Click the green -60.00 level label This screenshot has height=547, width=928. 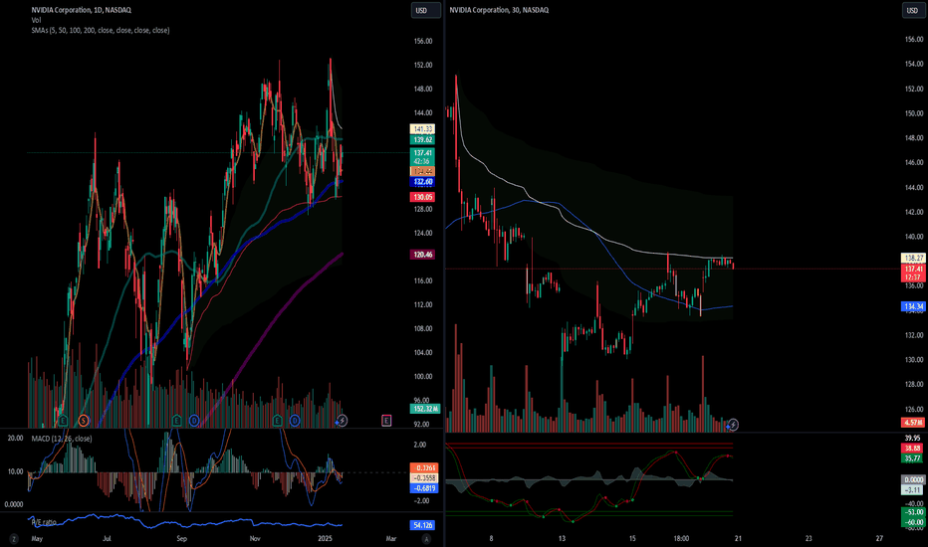pos(913,522)
